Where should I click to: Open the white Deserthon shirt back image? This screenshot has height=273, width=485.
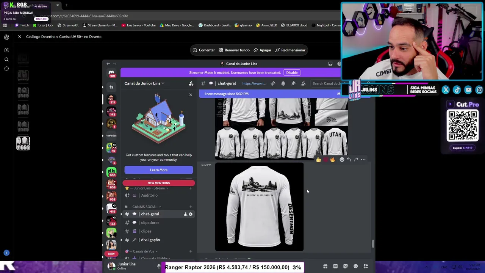259,207
